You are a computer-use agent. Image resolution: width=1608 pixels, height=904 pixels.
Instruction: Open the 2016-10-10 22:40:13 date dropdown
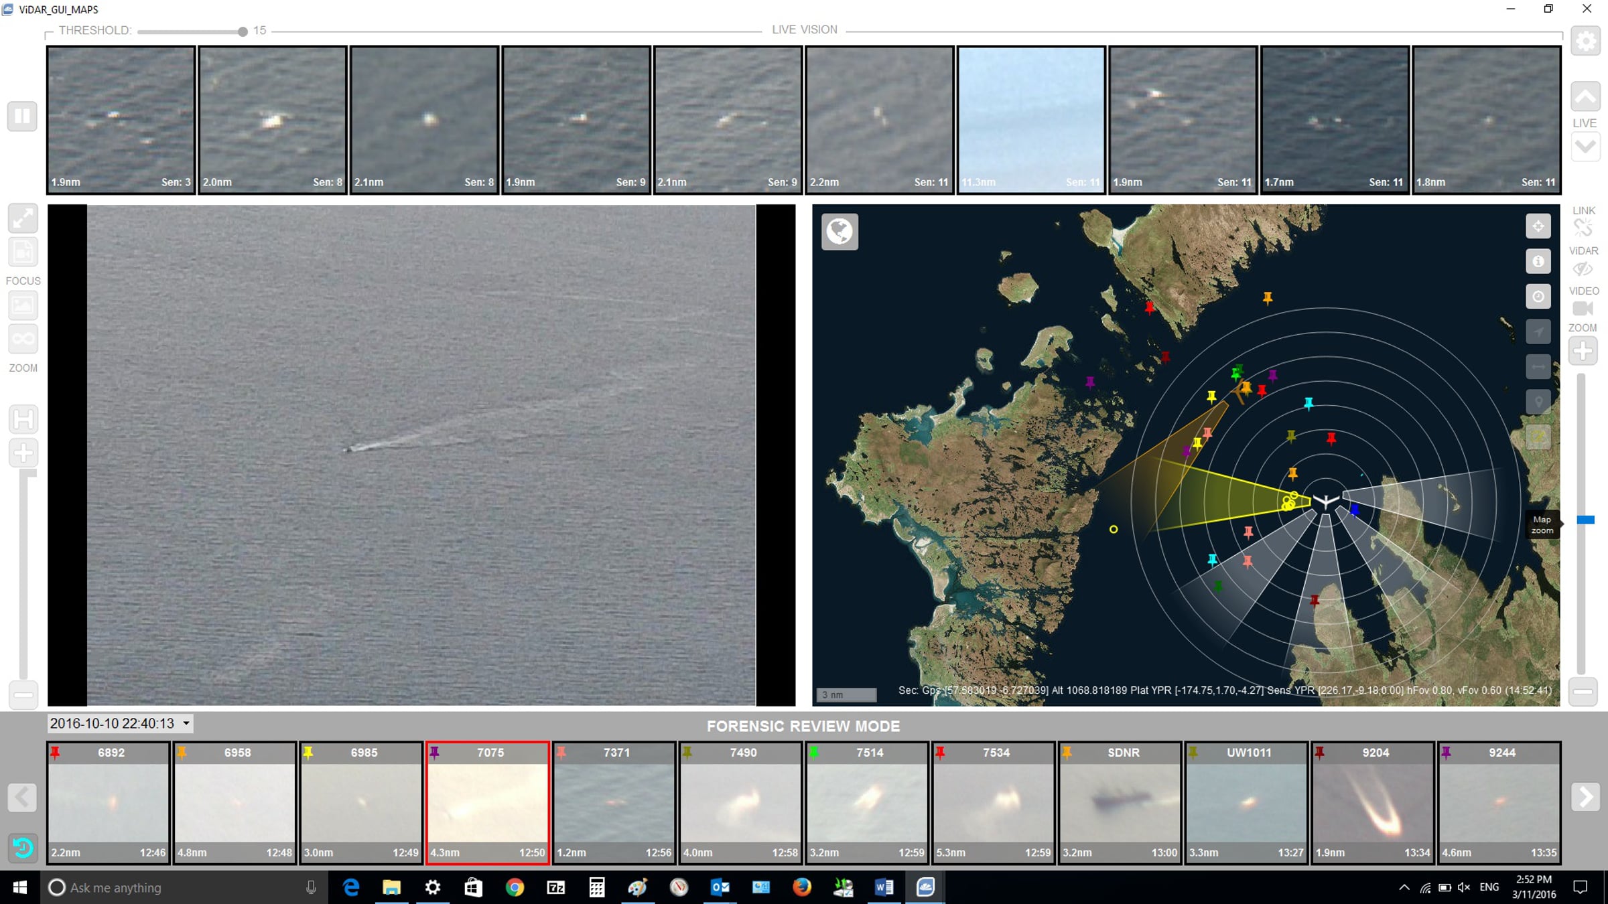[x=186, y=723]
